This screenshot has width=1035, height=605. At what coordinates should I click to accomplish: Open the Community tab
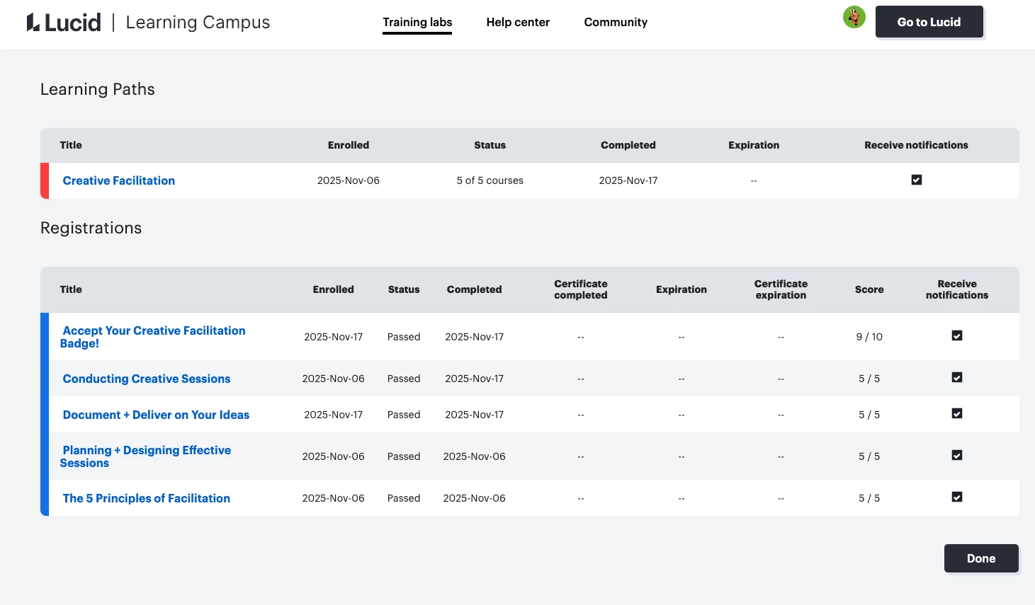[x=616, y=22]
